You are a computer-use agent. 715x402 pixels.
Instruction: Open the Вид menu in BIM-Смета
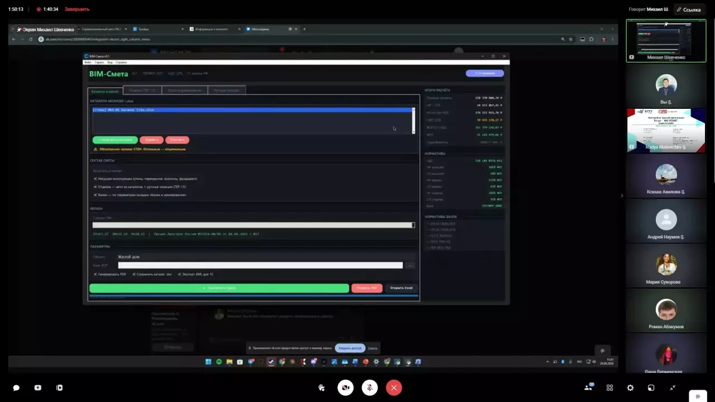(110, 62)
